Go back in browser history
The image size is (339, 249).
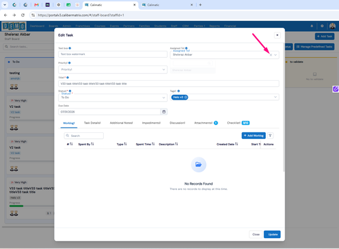pyautogui.click(x=5, y=15)
